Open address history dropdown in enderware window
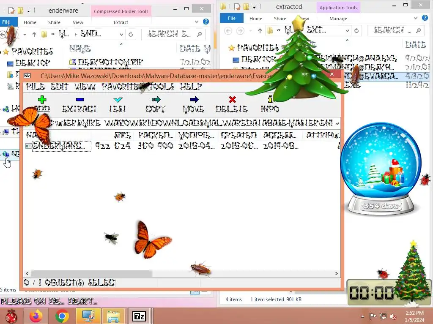433x324 pixels. point(121,35)
